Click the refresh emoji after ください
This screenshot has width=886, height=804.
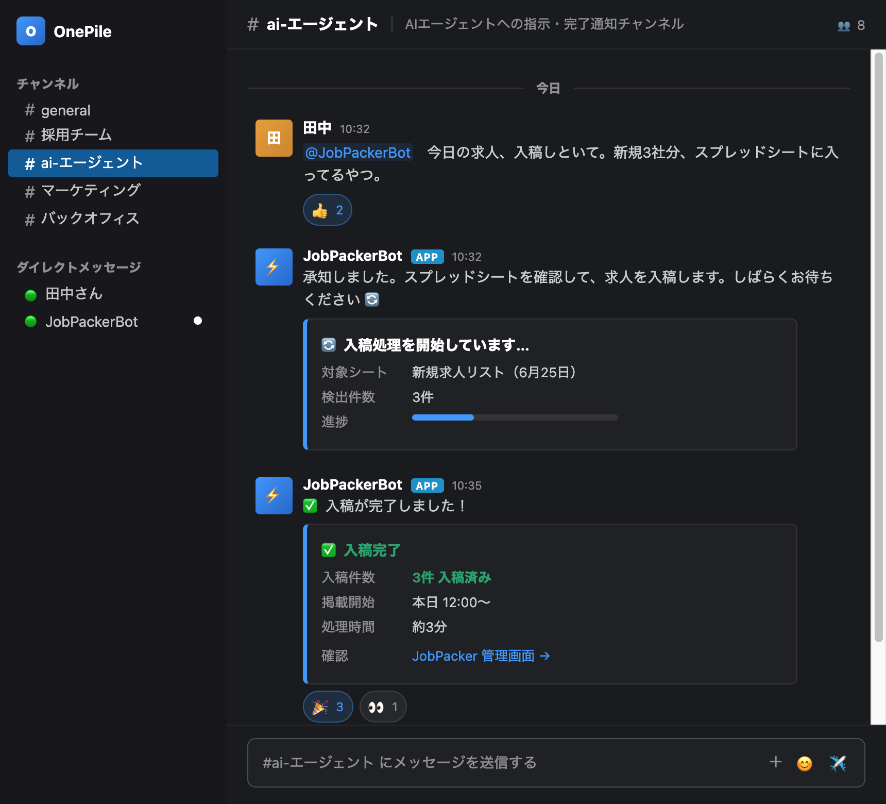pos(372,299)
